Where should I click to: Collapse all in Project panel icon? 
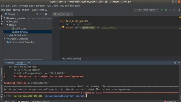click(x=41, y=14)
